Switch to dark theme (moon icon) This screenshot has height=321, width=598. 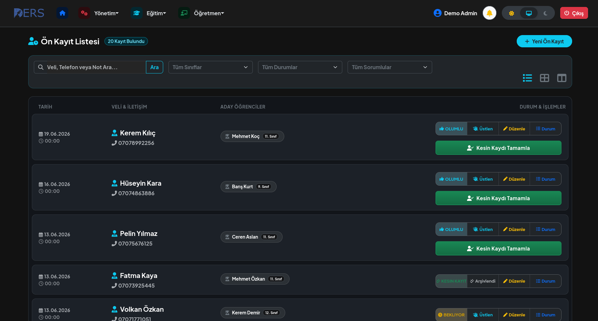pos(546,13)
